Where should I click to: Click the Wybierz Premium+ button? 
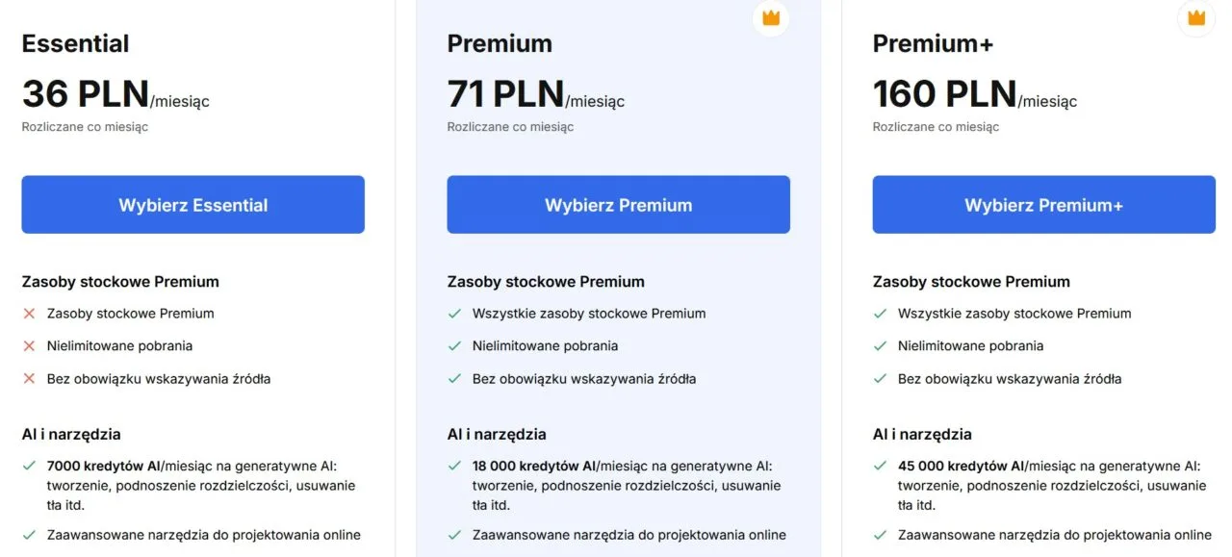pos(1043,205)
